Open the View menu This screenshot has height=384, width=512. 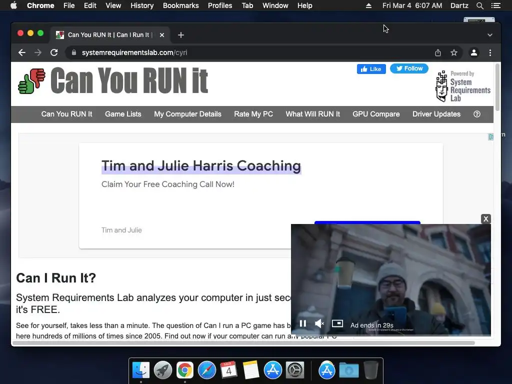(113, 5)
